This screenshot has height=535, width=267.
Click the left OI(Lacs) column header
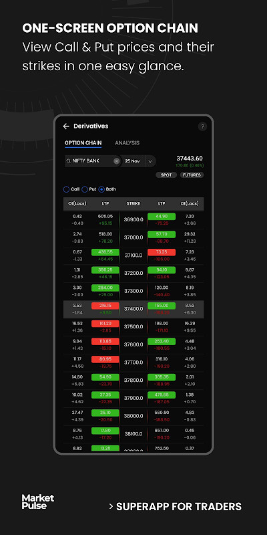tap(77, 204)
